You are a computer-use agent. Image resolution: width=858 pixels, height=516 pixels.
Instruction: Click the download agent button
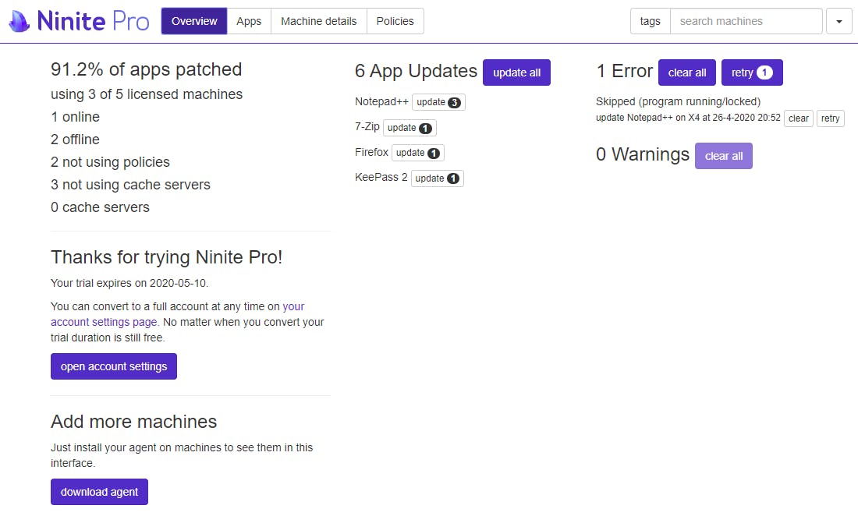[99, 492]
